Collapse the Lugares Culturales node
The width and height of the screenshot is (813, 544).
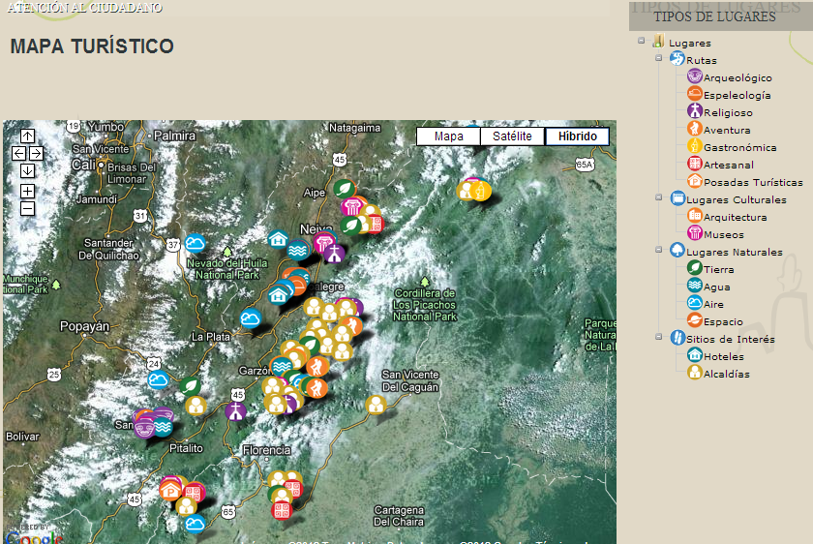(x=659, y=198)
